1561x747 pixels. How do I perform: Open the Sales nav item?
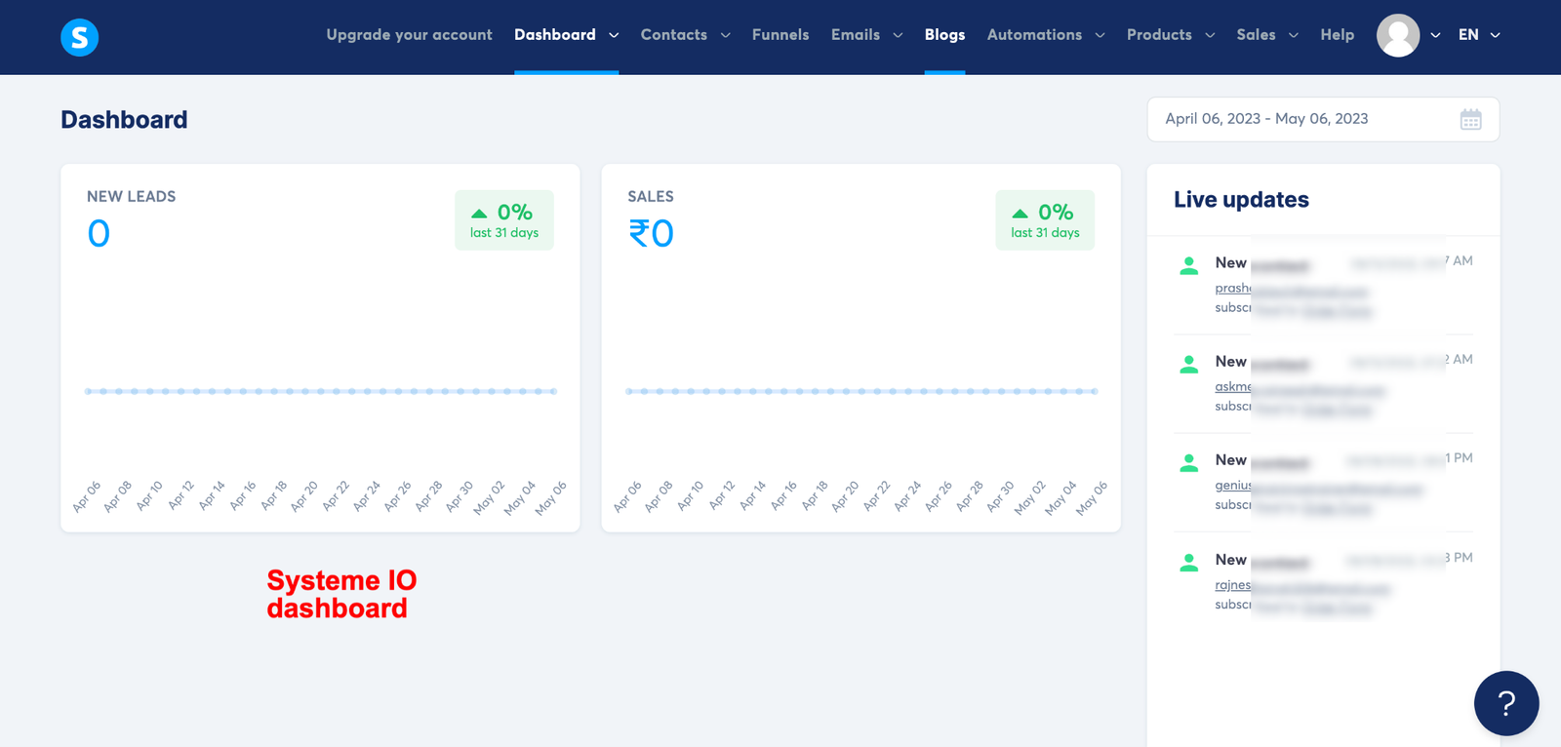[1256, 35]
